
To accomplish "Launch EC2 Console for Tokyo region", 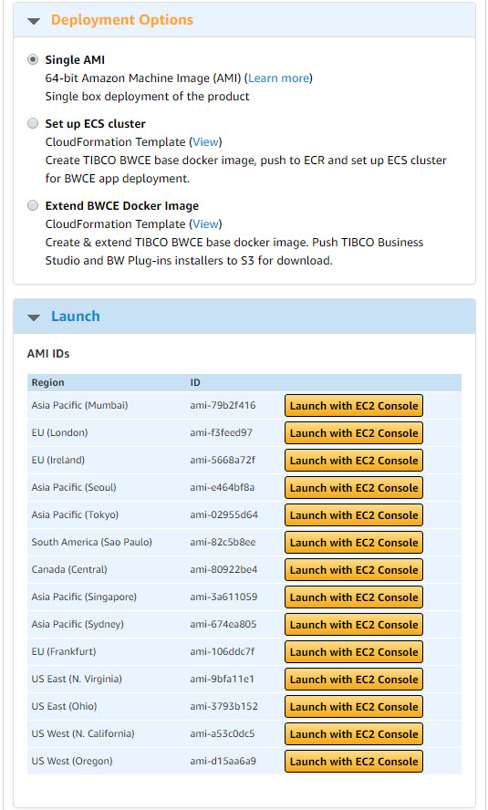I will (x=354, y=515).
